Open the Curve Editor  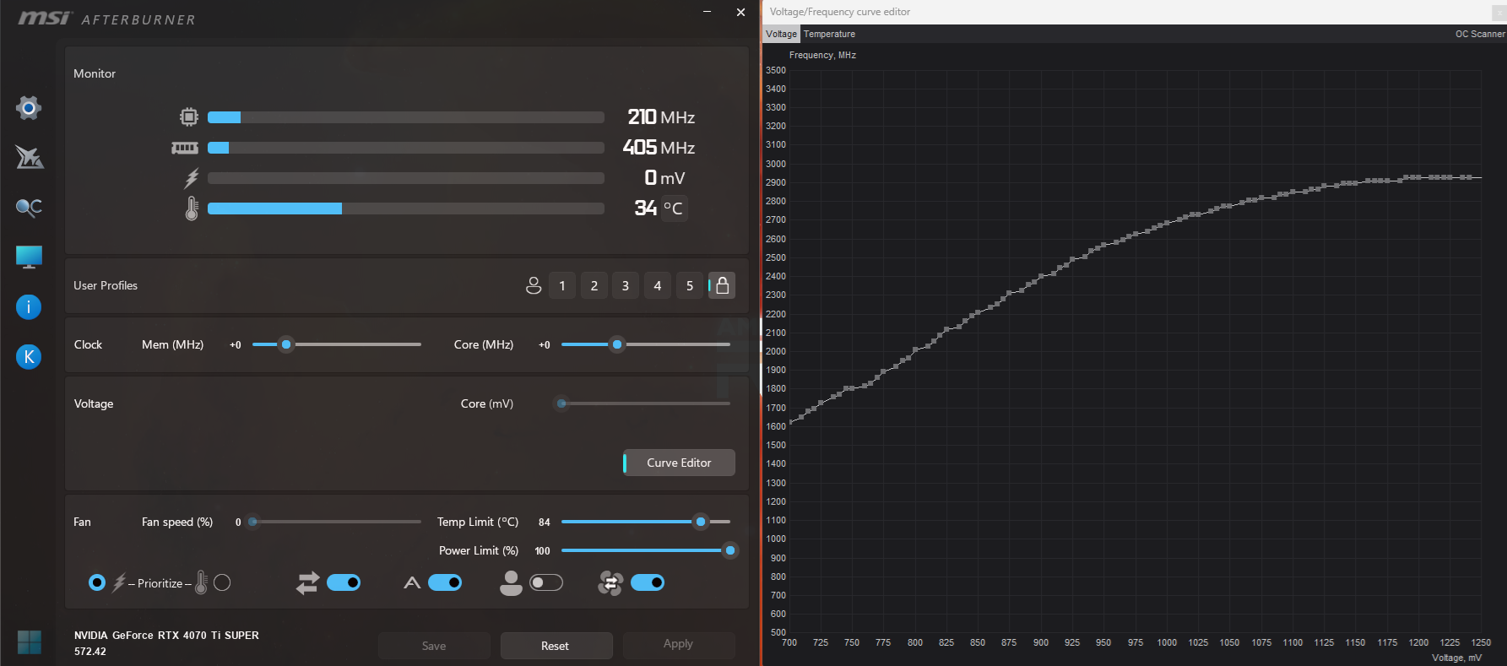click(x=679, y=463)
